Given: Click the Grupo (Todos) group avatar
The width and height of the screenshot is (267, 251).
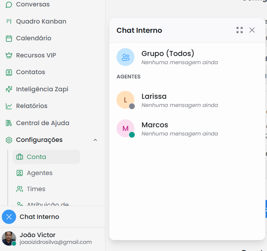Looking at the screenshot, I should (x=125, y=57).
